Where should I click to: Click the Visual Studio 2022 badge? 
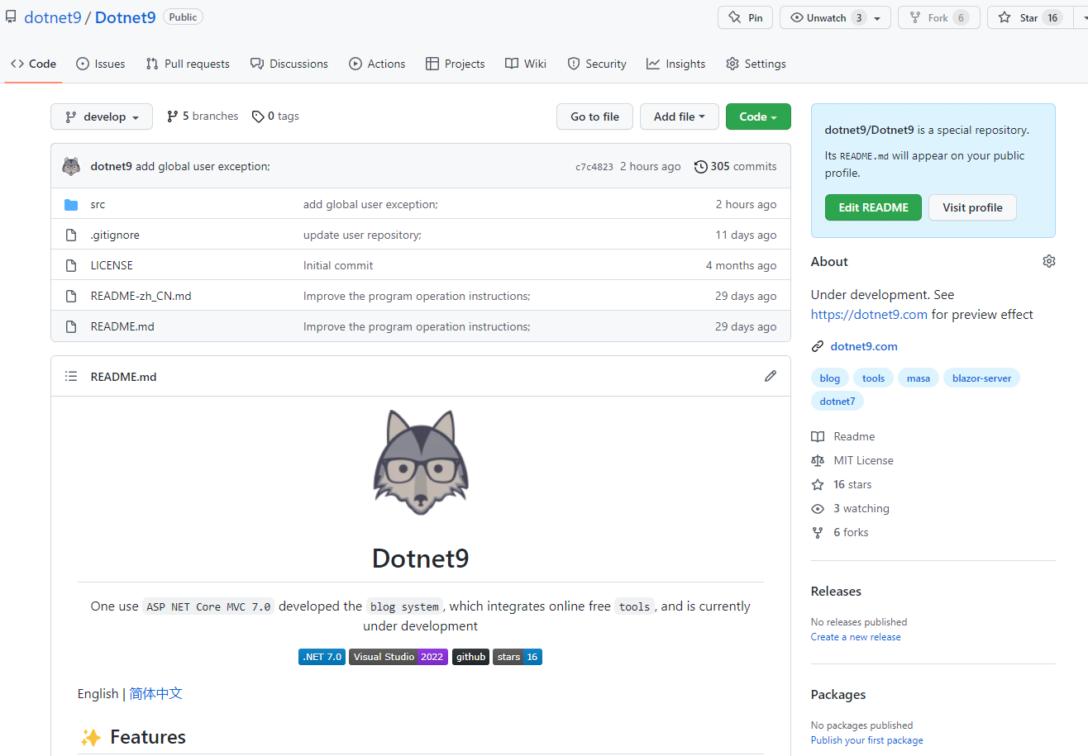pos(398,657)
